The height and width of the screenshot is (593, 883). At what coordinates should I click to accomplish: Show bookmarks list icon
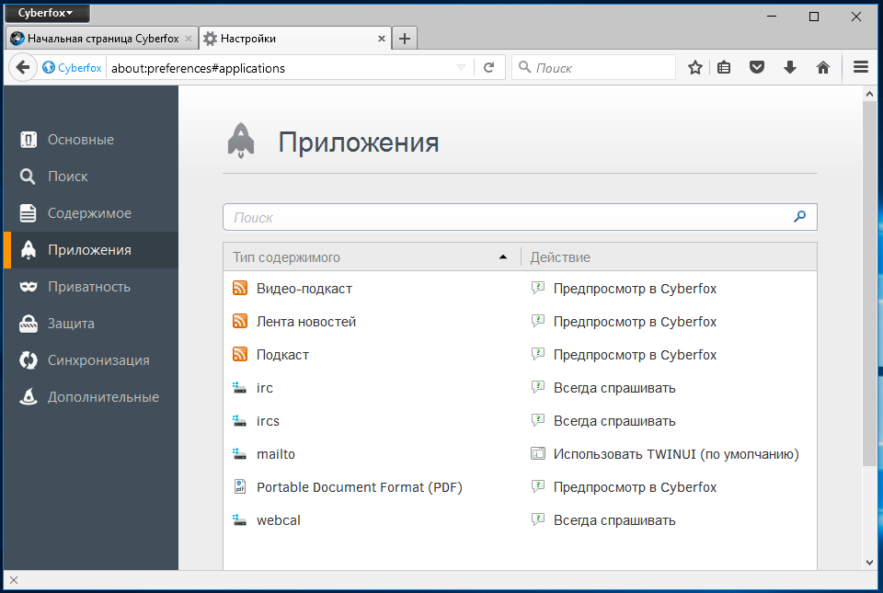tap(724, 67)
